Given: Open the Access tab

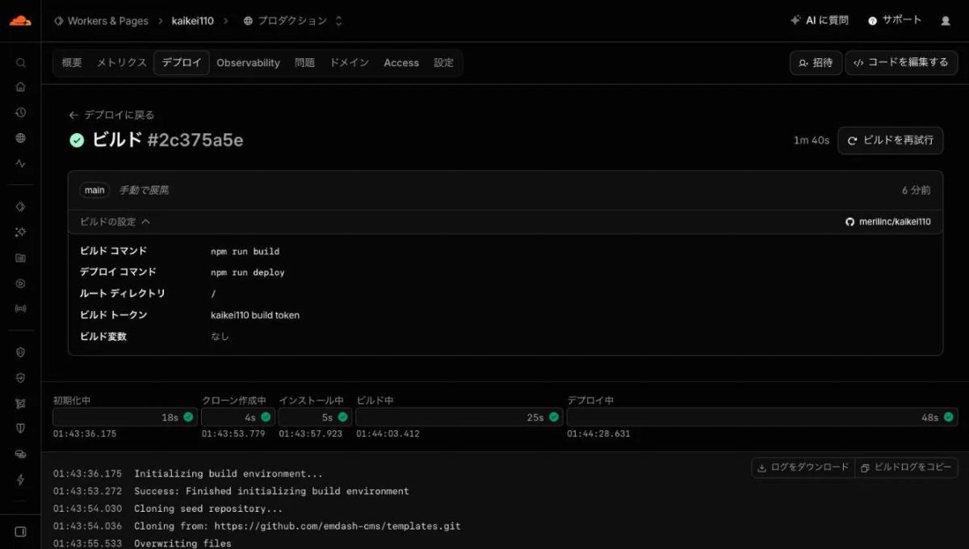Looking at the screenshot, I should [401, 63].
